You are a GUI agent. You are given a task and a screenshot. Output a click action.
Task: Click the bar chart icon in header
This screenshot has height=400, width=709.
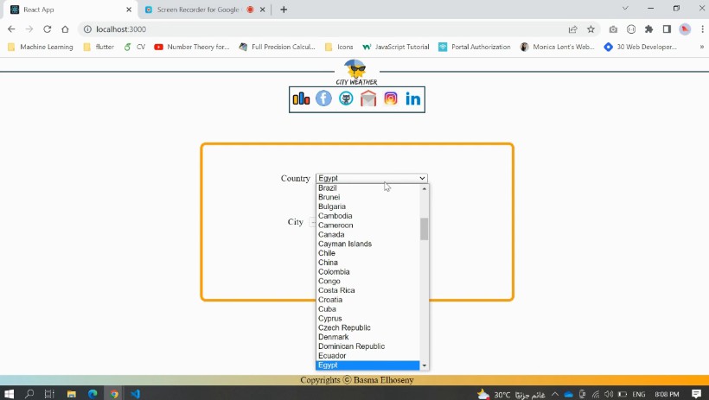pos(301,98)
